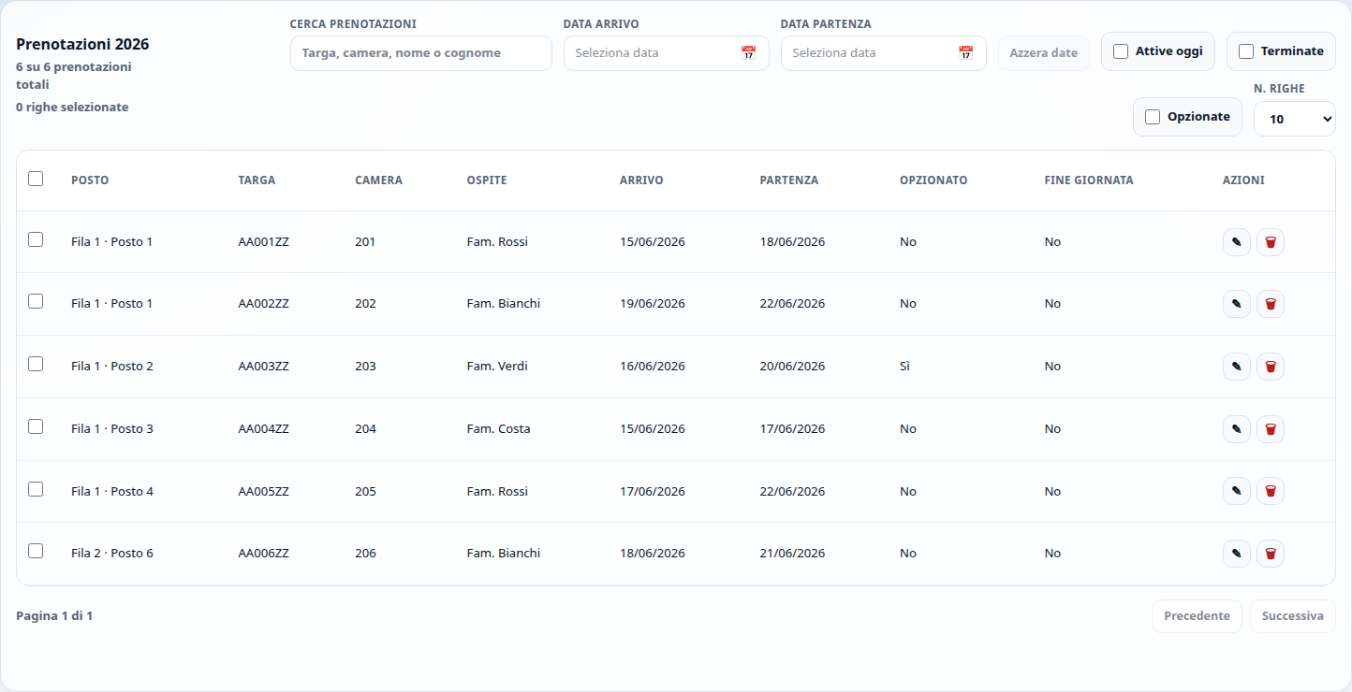Click the ARRIVO column header

[x=641, y=180]
